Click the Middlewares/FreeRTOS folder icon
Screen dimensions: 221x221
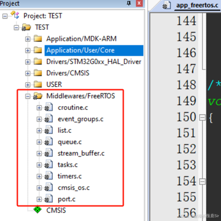coord(38,96)
